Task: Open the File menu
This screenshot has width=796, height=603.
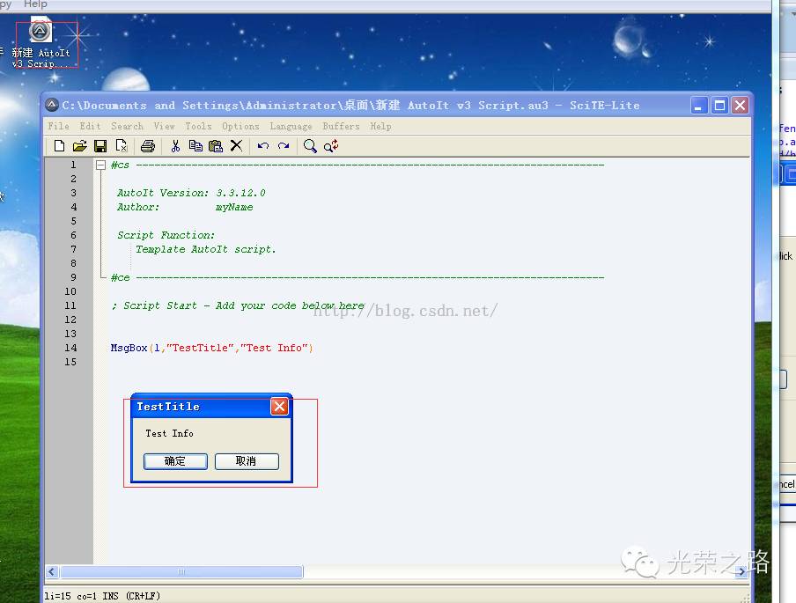Action: click(x=58, y=126)
